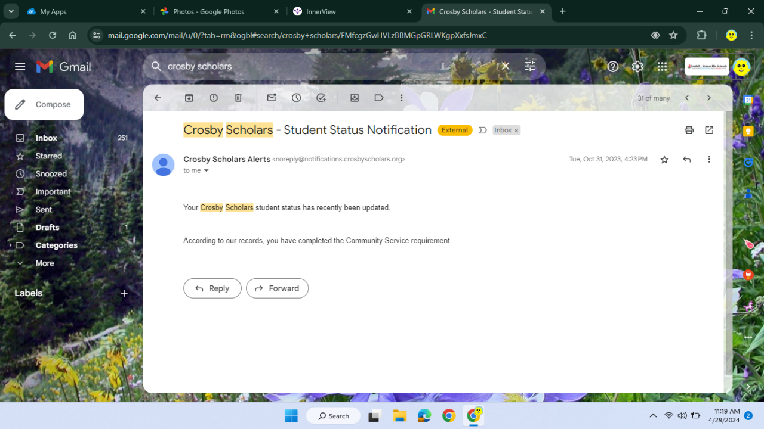The height and width of the screenshot is (429, 764).
Task: Go to the older email
Action: click(709, 98)
